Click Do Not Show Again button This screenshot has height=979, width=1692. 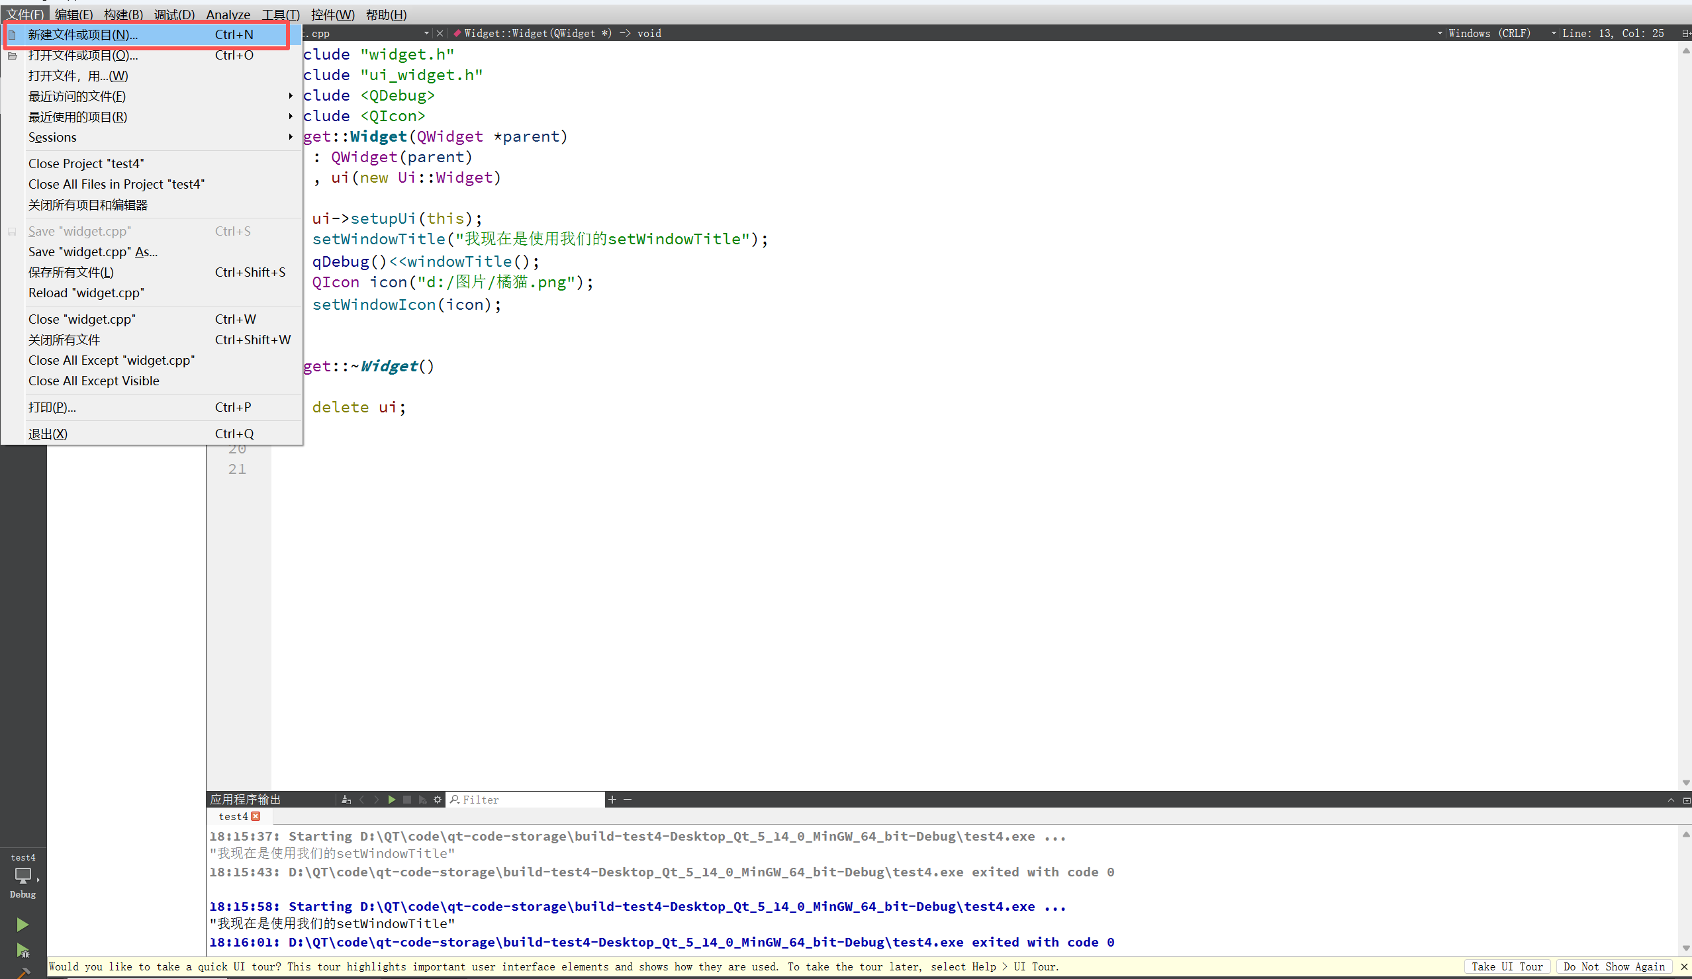[x=1613, y=967]
